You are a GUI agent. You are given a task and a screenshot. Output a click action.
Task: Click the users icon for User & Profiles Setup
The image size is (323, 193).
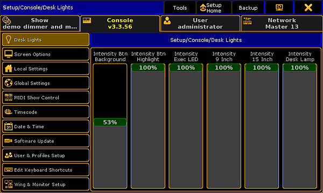[9, 155]
